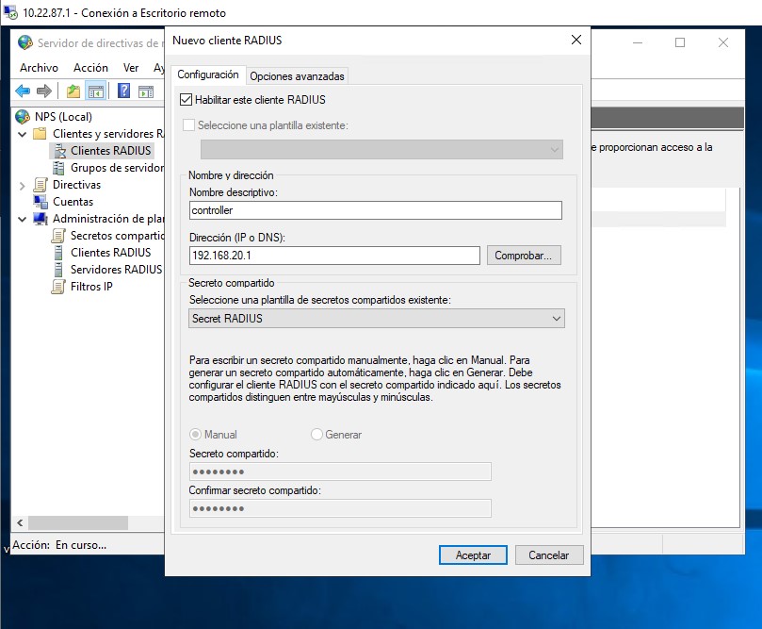
Task: Expand the Directivas tree node
Action: click(x=22, y=186)
